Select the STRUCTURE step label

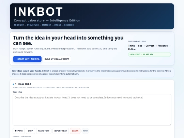click(x=33, y=25)
